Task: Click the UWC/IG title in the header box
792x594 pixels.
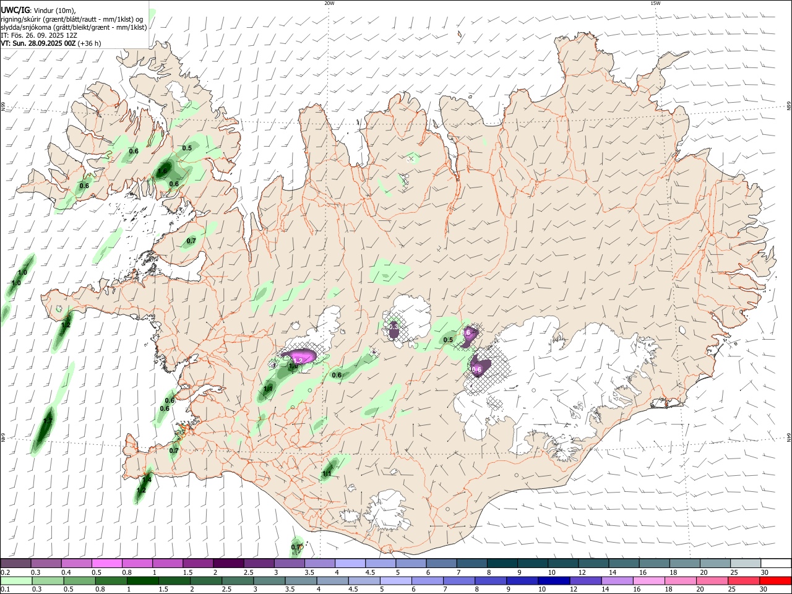Action: pos(15,10)
